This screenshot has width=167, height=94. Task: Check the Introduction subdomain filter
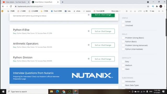pyautogui.click(x=123, y=81)
